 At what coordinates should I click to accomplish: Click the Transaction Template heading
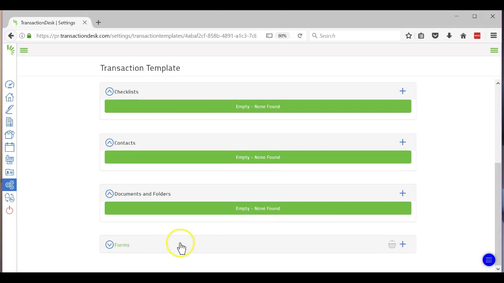pos(140,68)
